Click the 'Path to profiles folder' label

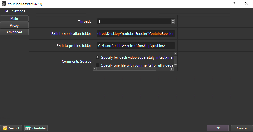coord(74,46)
